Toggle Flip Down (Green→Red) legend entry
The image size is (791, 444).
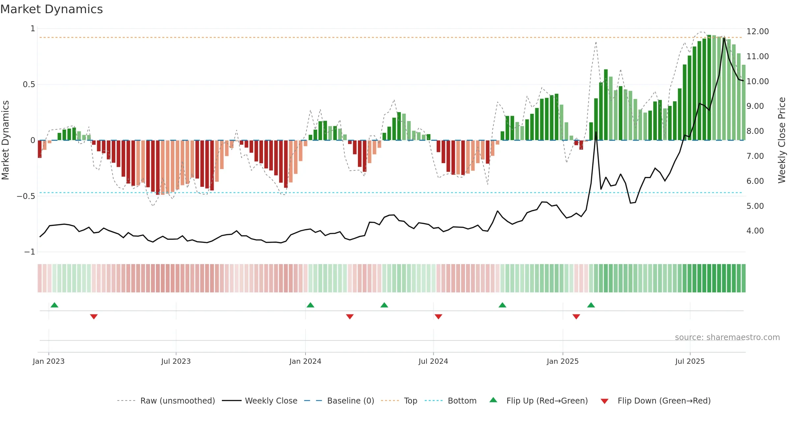click(x=656, y=401)
